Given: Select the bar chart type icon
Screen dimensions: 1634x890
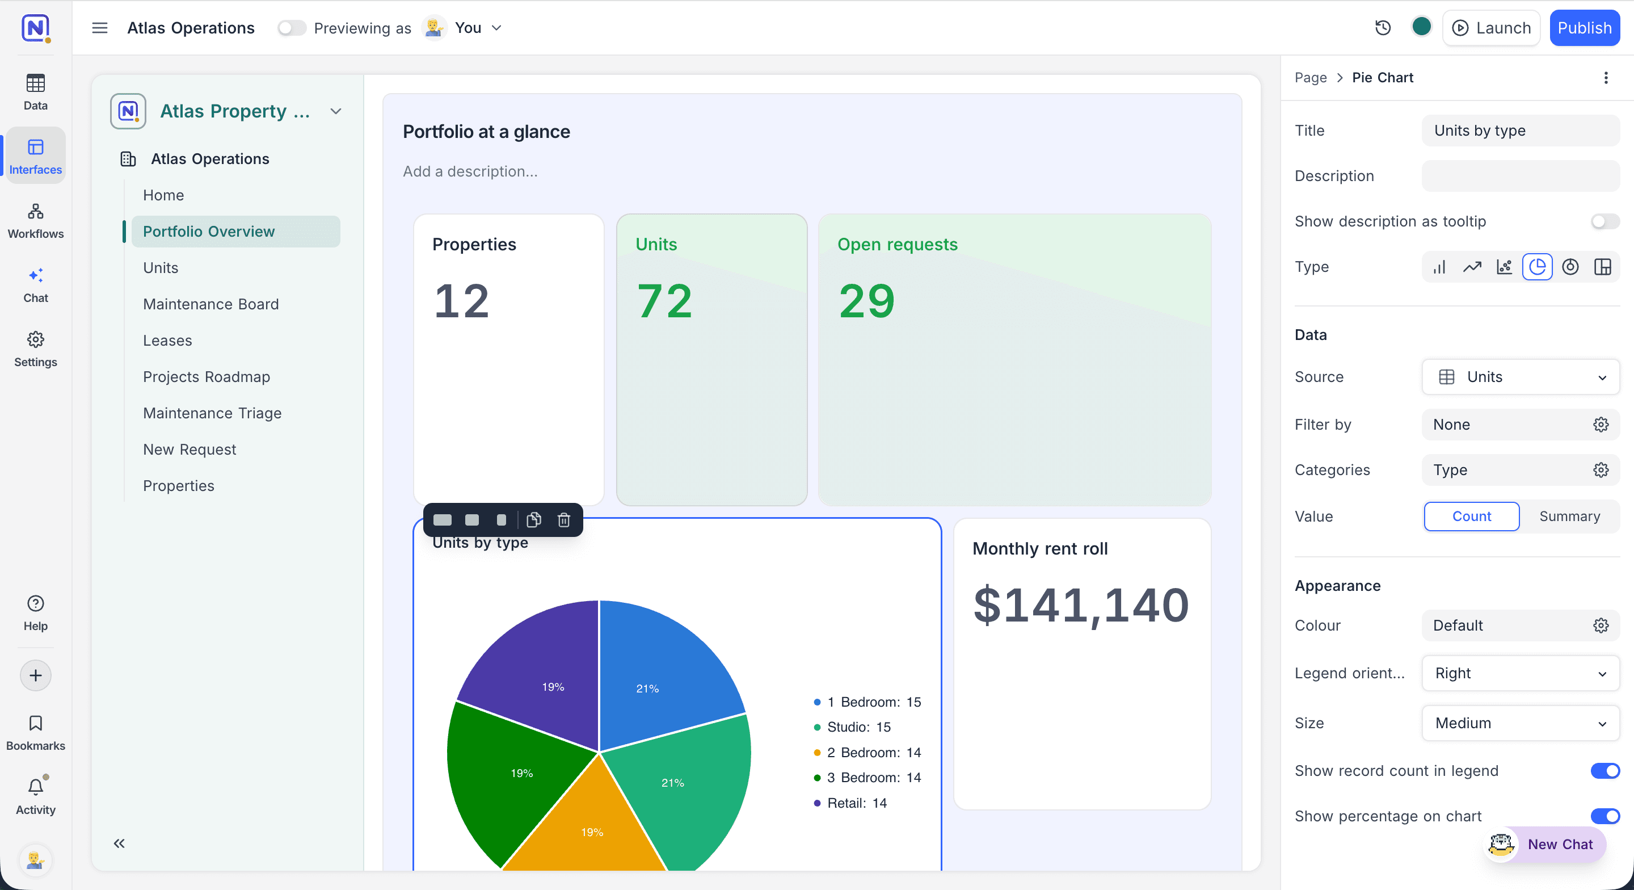Looking at the screenshot, I should pyautogui.click(x=1439, y=267).
